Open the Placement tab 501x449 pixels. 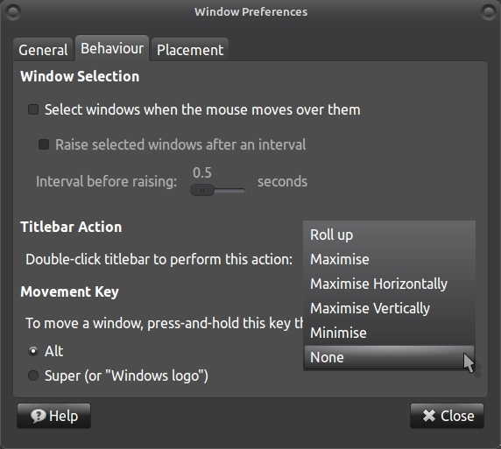point(190,50)
